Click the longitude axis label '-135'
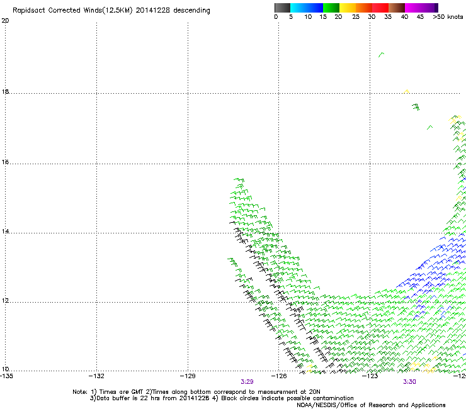The width and height of the screenshot is (466, 409). (6, 376)
